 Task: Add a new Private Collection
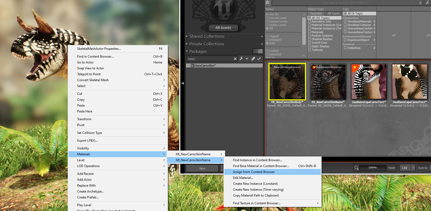point(262,44)
